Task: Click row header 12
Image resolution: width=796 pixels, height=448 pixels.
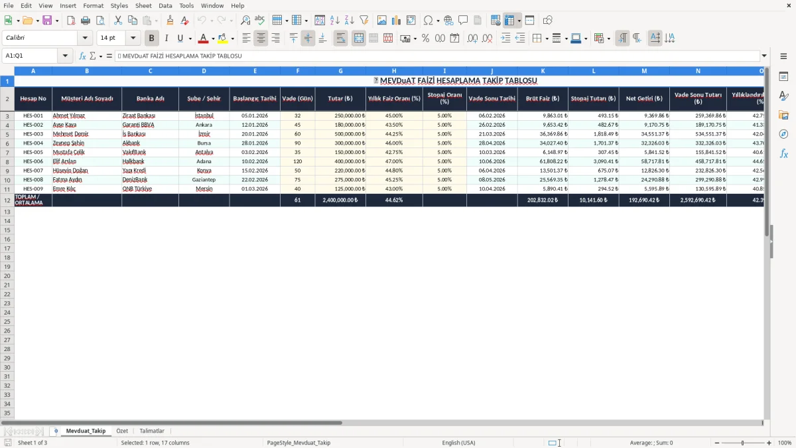Action: (x=7, y=200)
